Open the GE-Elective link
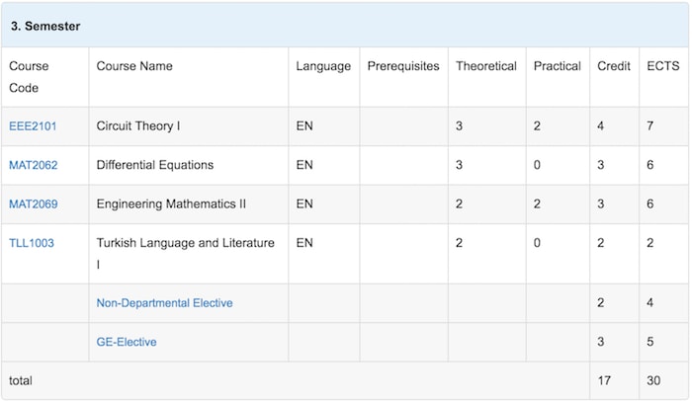 [x=127, y=342]
